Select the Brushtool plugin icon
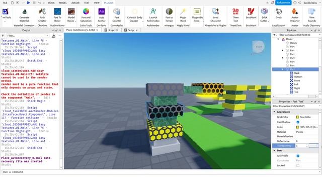The width and height of the screenshot is (322, 181). 251,12
